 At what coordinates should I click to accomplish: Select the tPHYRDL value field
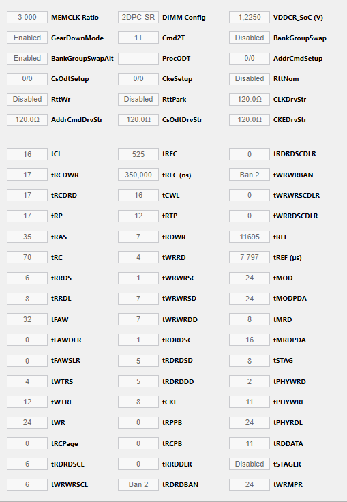[x=250, y=422]
